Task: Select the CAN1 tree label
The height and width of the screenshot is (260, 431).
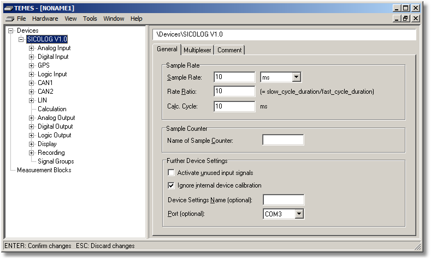Action: coord(45,83)
